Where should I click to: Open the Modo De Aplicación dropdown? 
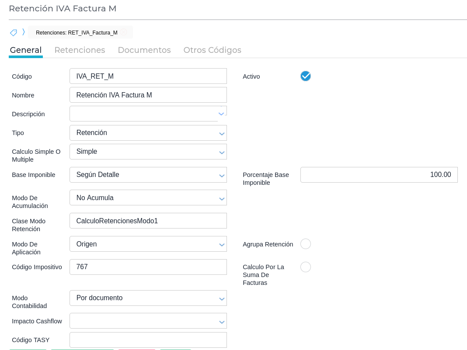[x=148, y=244]
